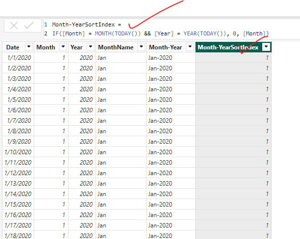Click into formula line 2 IF expression
This screenshot has width=300, height=239.
[160, 33]
